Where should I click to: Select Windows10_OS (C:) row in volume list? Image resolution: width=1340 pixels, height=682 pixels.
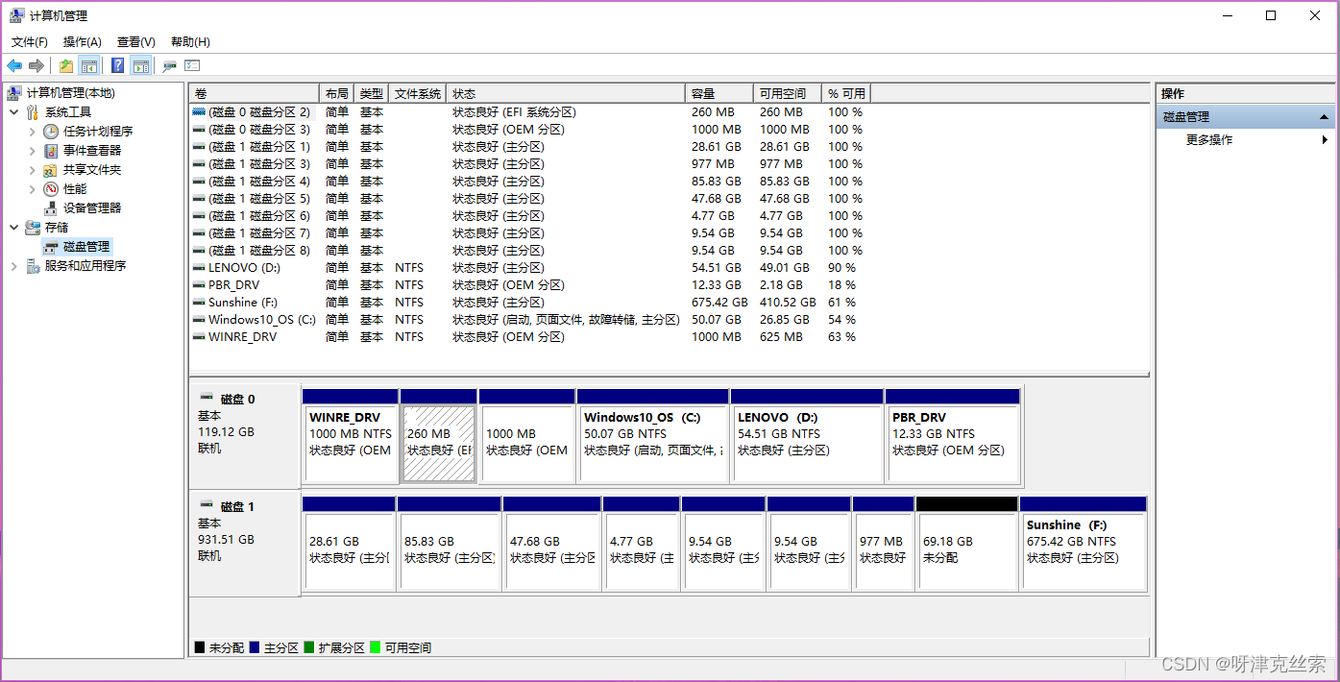pos(530,320)
